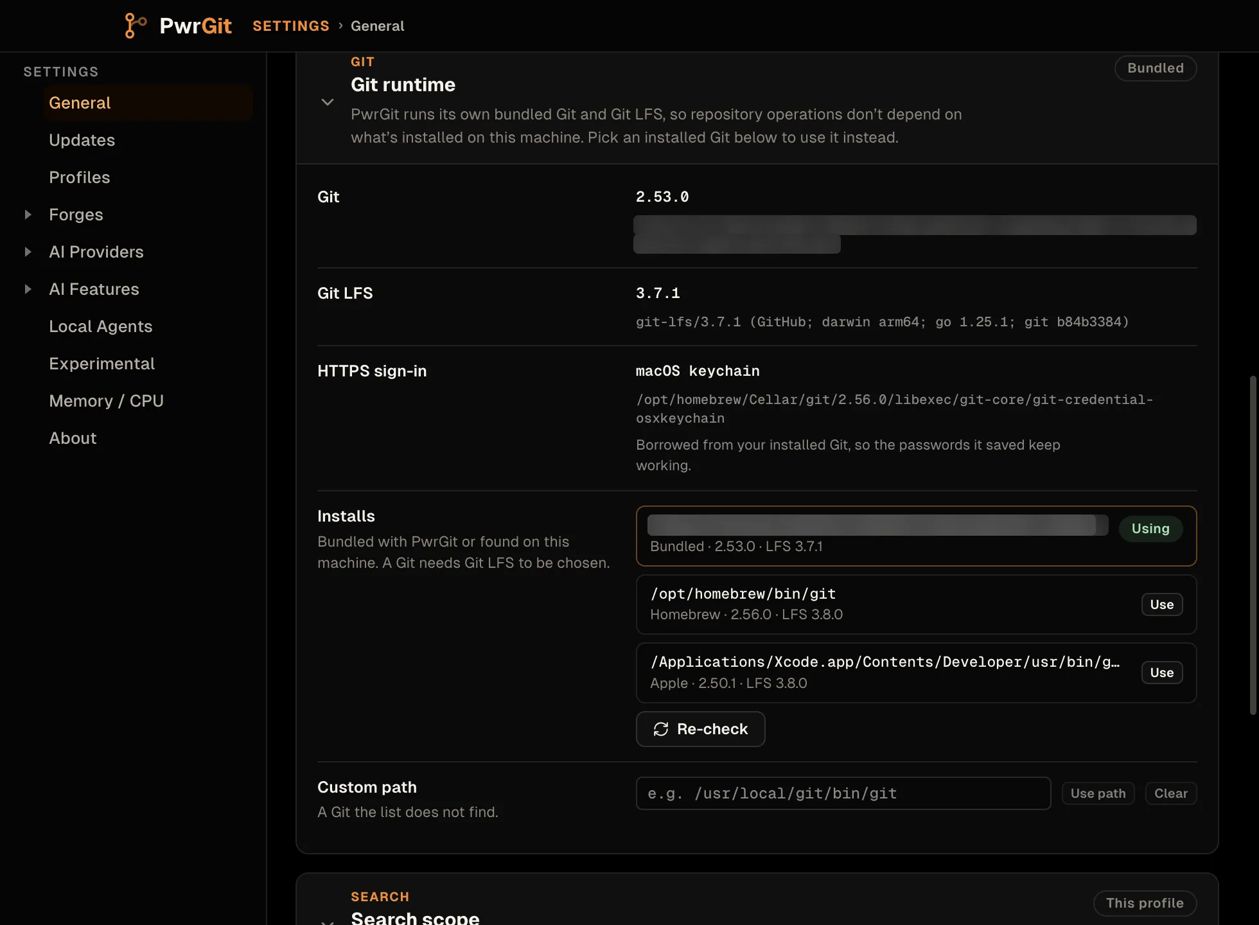The width and height of the screenshot is (1259, 925).
Task: Open the About page
Action: pos(73,438)
